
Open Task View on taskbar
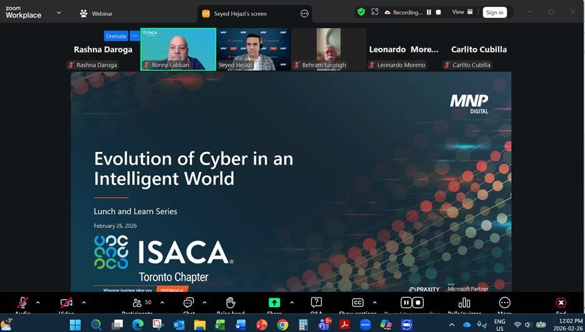tap(117, 324)
